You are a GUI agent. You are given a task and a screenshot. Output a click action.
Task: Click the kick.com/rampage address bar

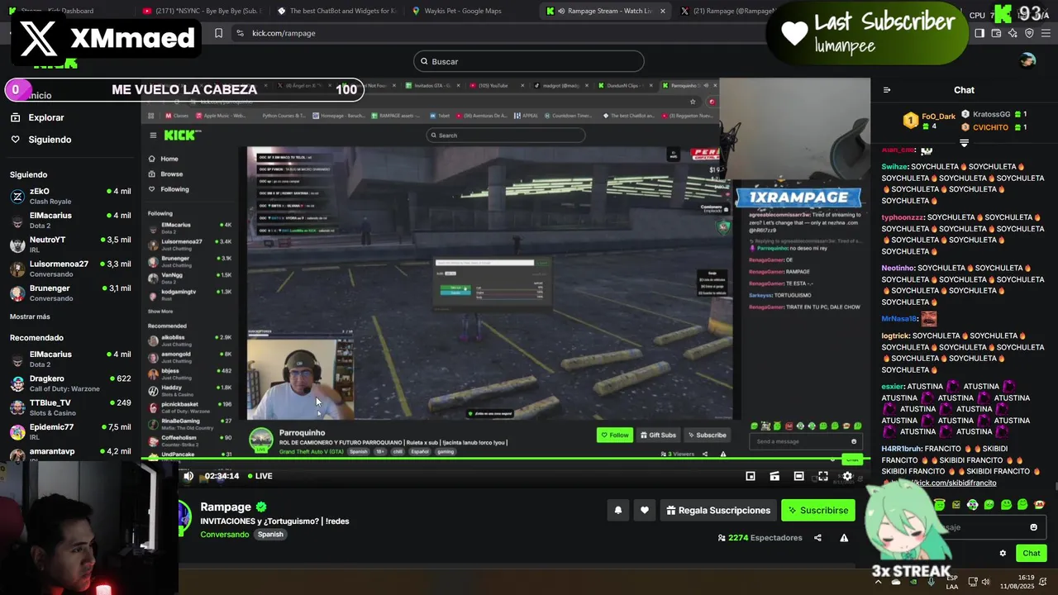coord(284,33)
